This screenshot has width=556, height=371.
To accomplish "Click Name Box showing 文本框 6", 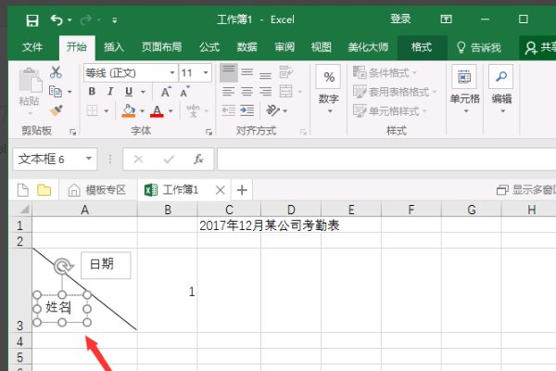I will 55,159.
